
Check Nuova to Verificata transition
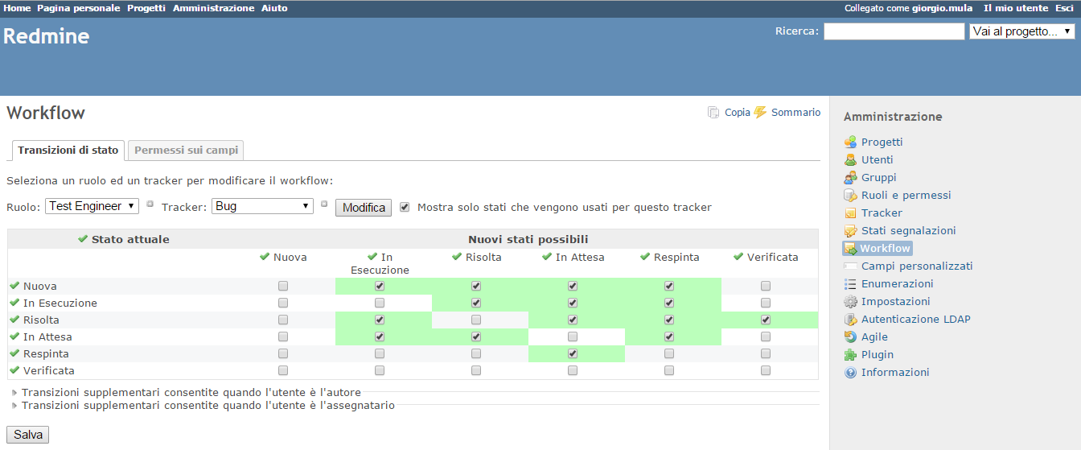766,286
